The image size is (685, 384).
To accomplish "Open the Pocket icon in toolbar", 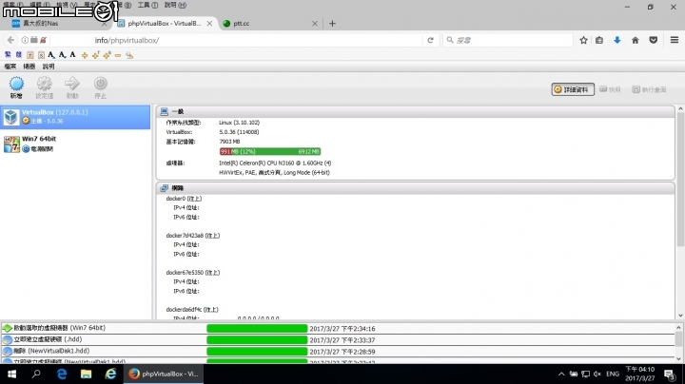I will [653, 40].
